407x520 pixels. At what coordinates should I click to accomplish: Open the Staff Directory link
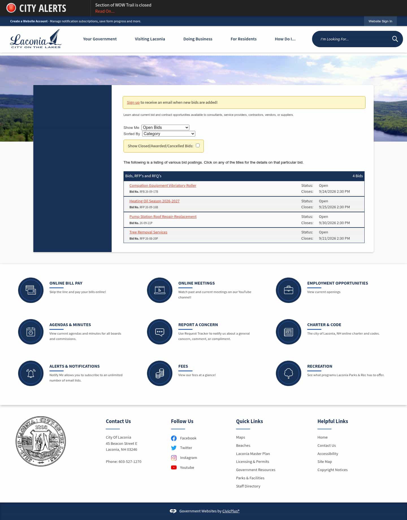point(248,486)
